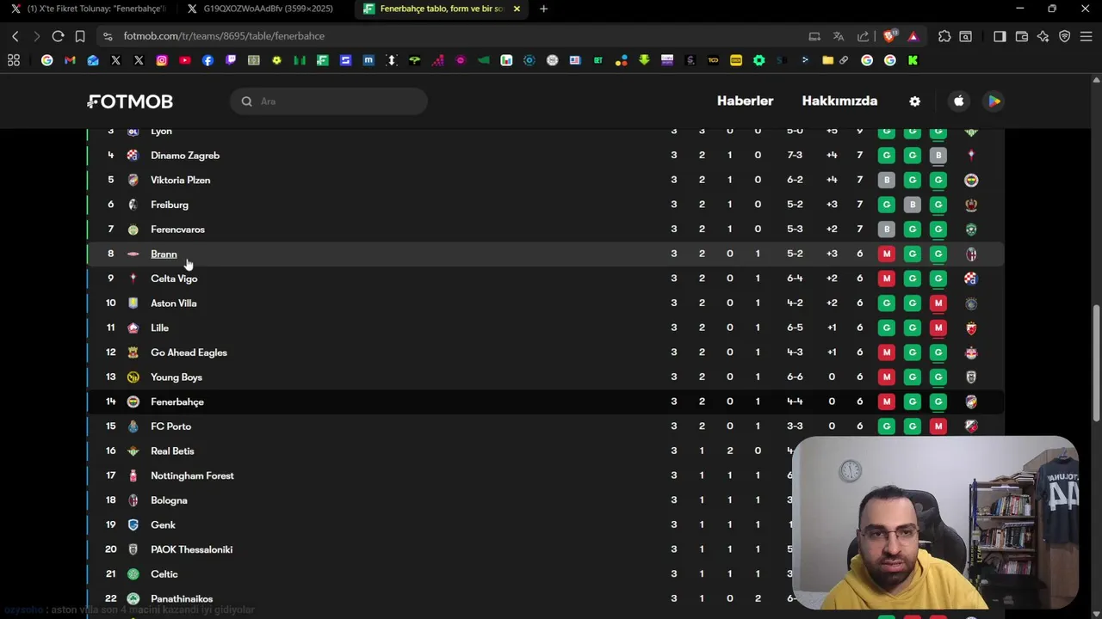Image resolution: width=1102 pixels, height=619 pixels.
Task: Switch to the Fikret Tolunay X tab
Action: (x=90, y=9)
